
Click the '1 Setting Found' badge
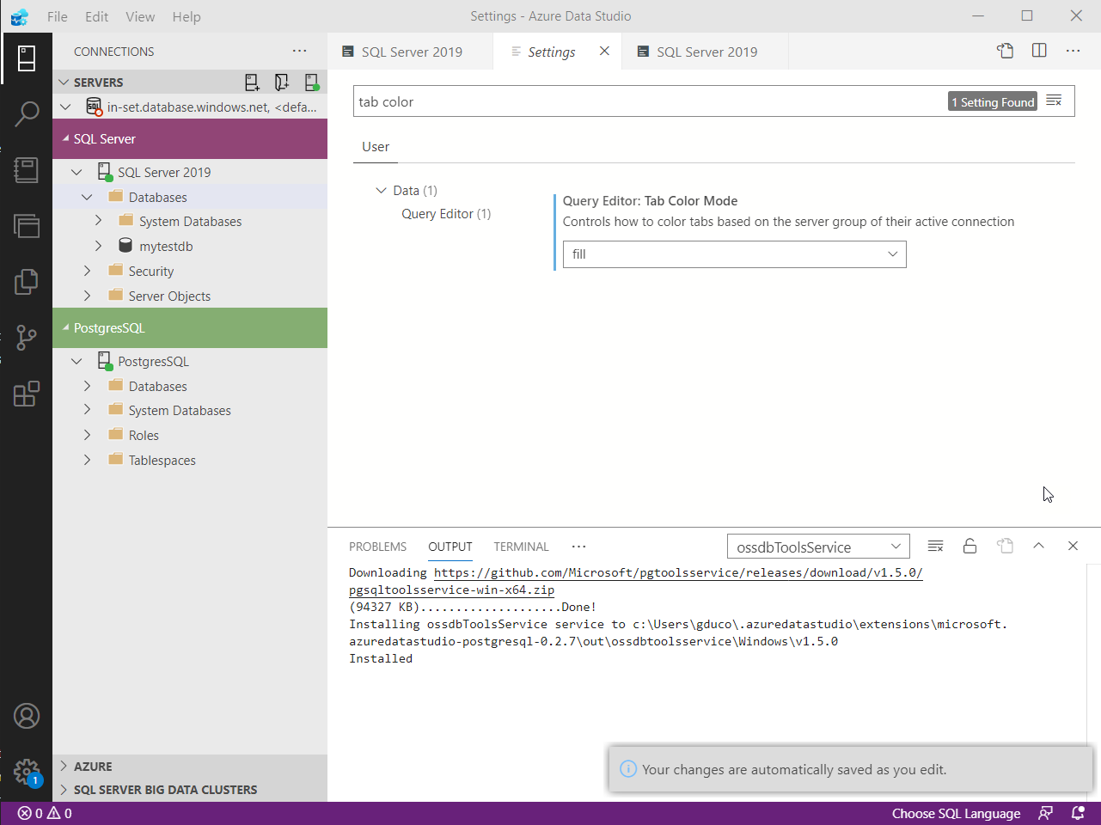(993, 101)
